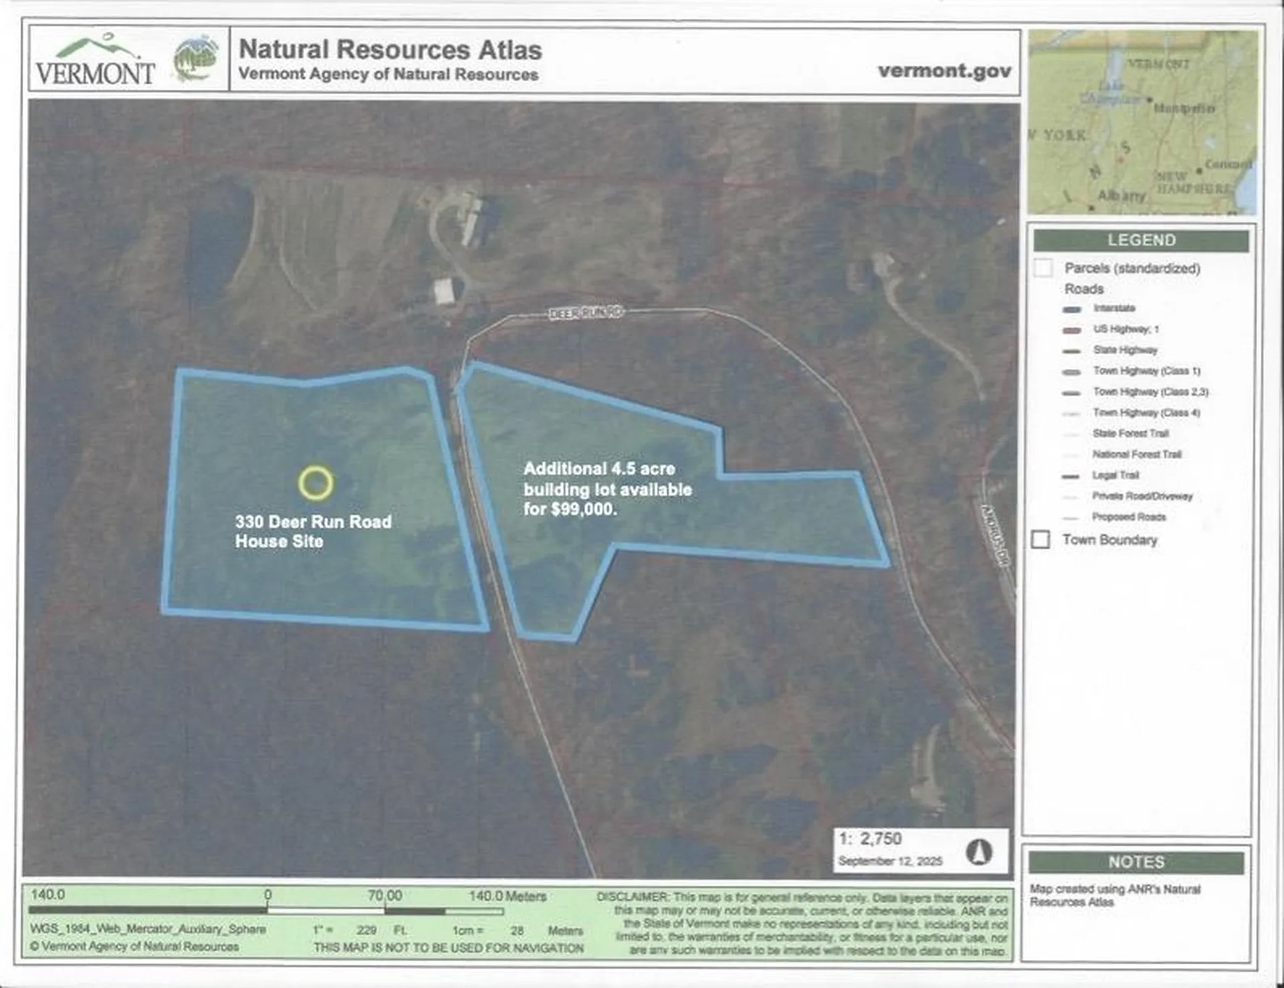The image size is (1284, 988).
Task: Click the Town Highway Class 4 symbol
Action: pyautogui.click(x=1071, y=413)
